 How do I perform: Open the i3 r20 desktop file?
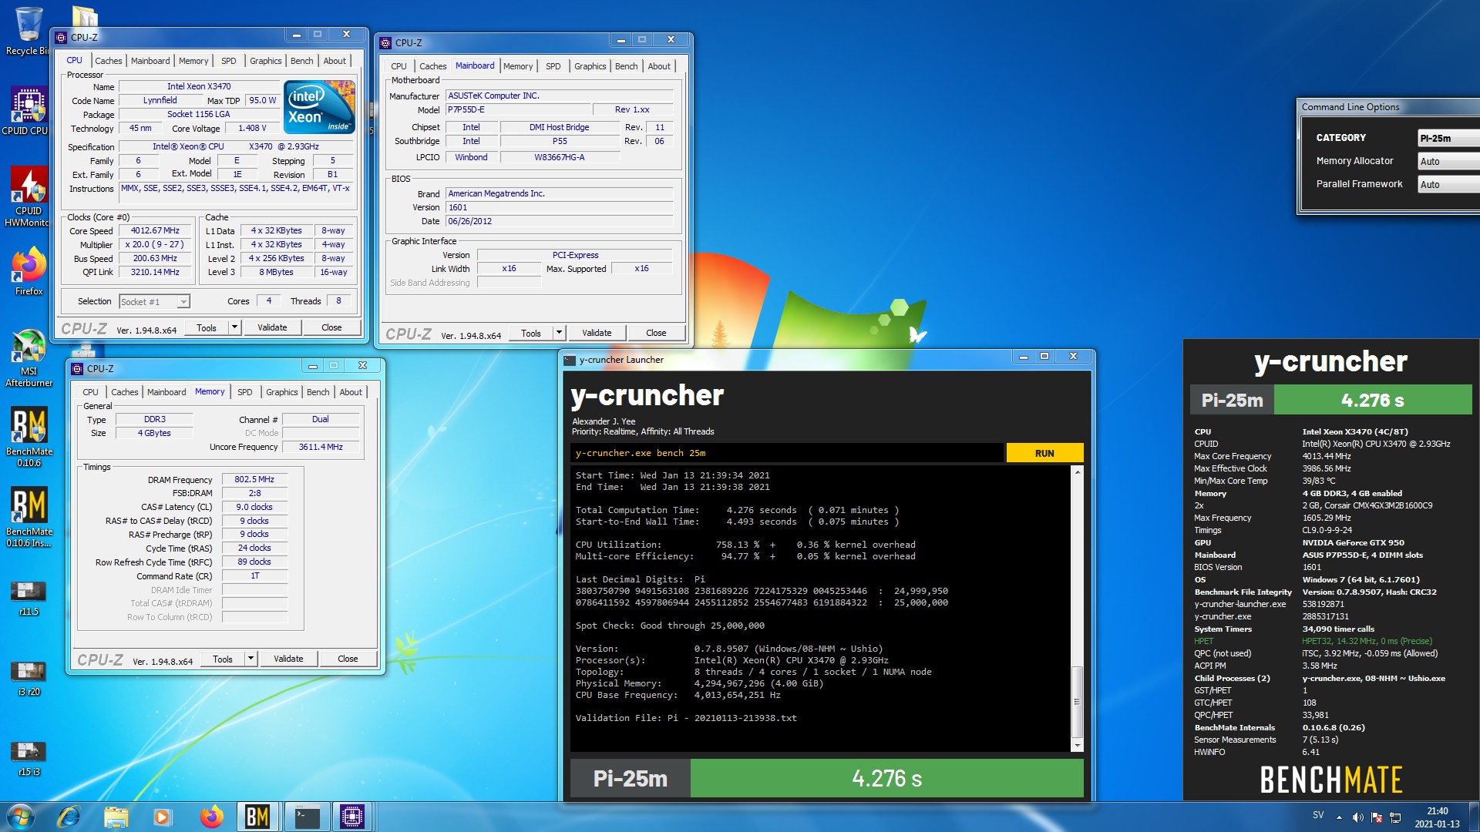tap(29, 679)
